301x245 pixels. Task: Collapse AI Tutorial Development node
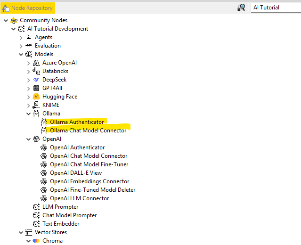tap(14, 29)
